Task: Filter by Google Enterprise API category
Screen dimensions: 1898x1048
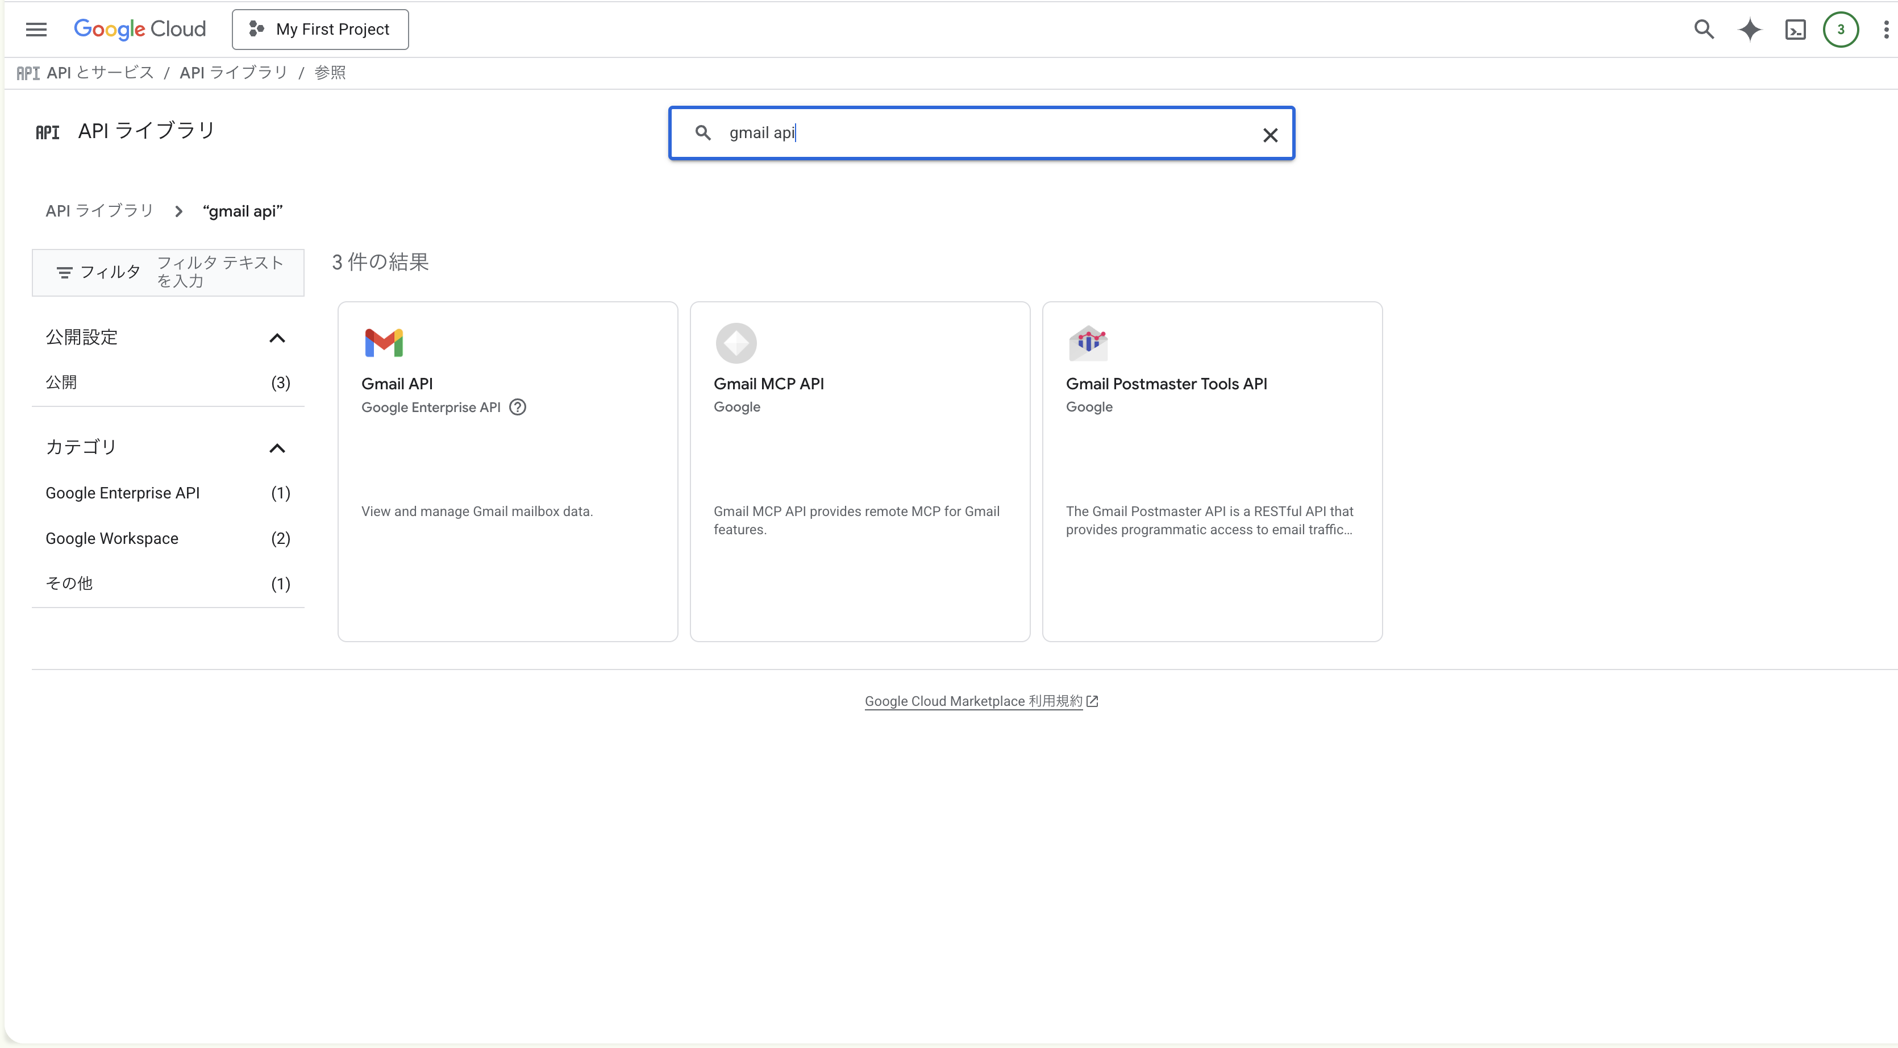Action: (x=168, y=493)
